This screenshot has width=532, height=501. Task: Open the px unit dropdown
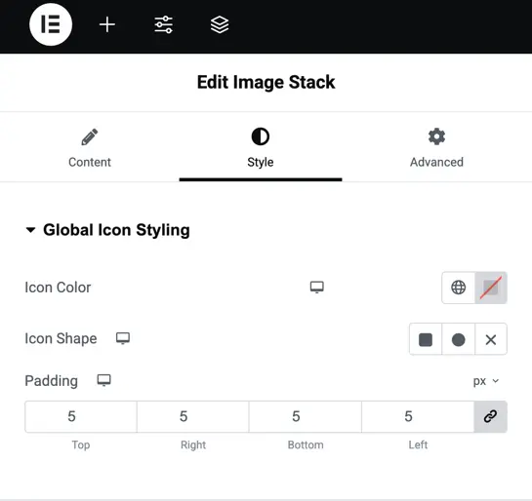[x=486, y=381]
